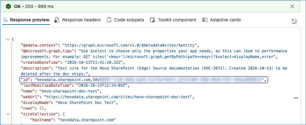Click the Adaptive cards icon
This screenshot has width=306, height=125.
click(x=205, y=20)
